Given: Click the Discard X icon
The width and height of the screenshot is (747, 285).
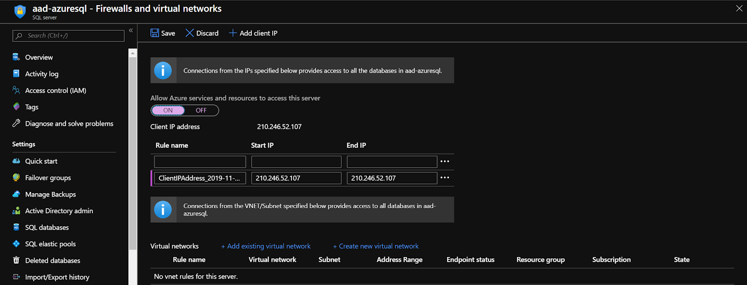Looking at the screenshot, I should click(190, 33).
